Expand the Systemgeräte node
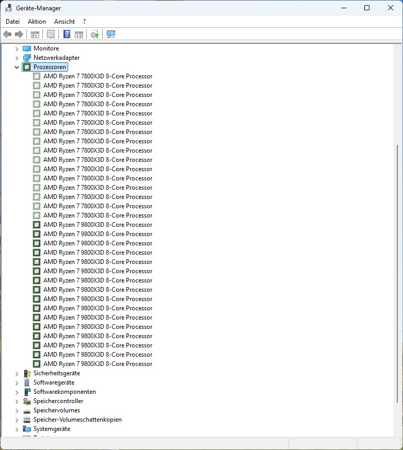The width and height of the screenshot is (403, 450). (x=17, y=429)
